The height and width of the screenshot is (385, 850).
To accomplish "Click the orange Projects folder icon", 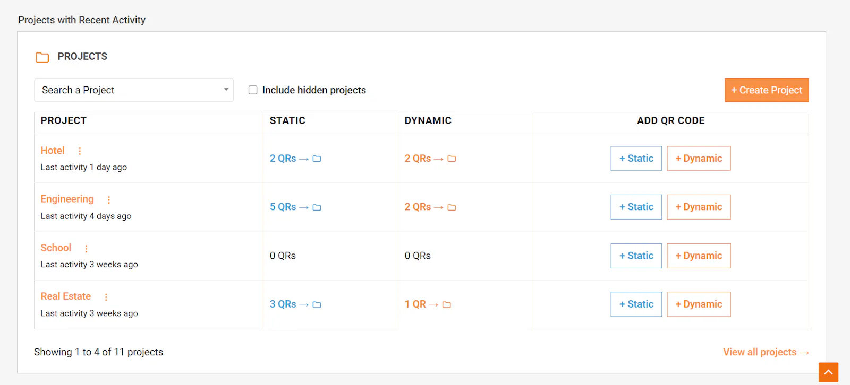I will pyautogui.click(x=42, y=57).
